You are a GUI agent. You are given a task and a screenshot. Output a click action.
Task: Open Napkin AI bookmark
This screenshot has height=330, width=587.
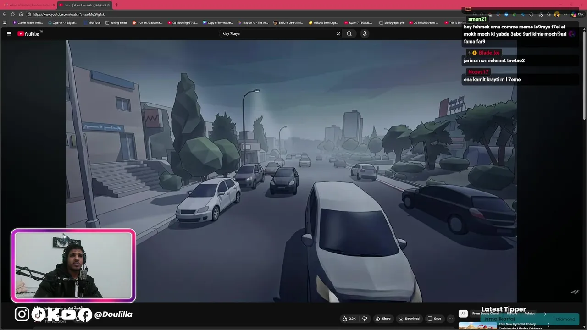(253, 22)
